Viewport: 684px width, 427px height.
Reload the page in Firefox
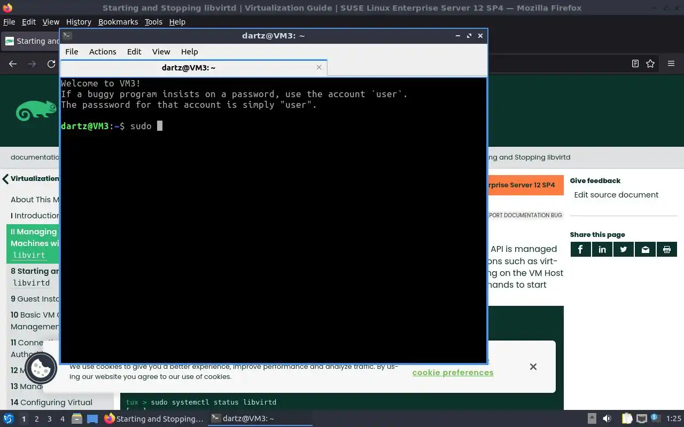click(51, 64)
